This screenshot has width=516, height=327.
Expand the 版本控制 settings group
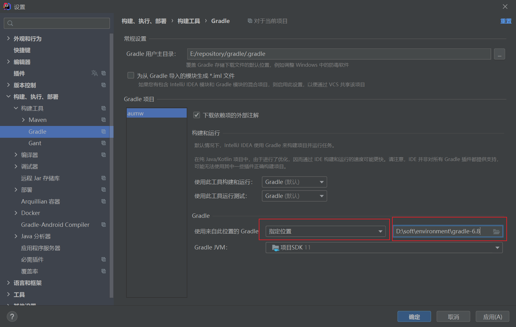click(x=8, y=85)
